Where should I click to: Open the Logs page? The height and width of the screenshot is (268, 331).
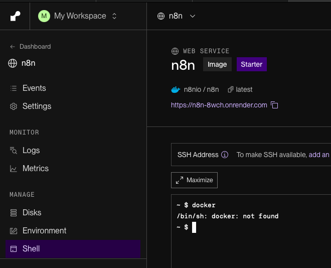click(31, 151)
